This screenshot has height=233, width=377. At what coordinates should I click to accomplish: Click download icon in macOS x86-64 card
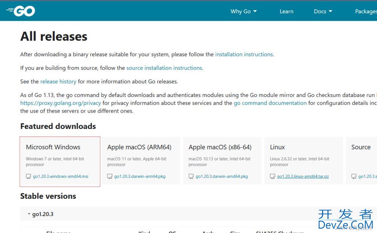[191, 176]
